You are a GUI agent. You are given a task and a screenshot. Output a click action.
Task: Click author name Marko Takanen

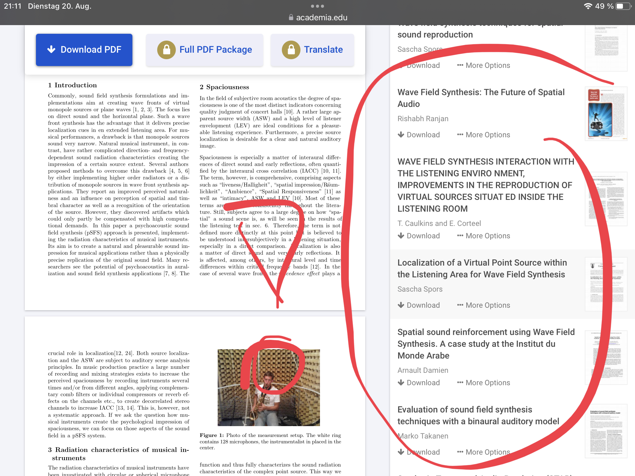[423, 436]
